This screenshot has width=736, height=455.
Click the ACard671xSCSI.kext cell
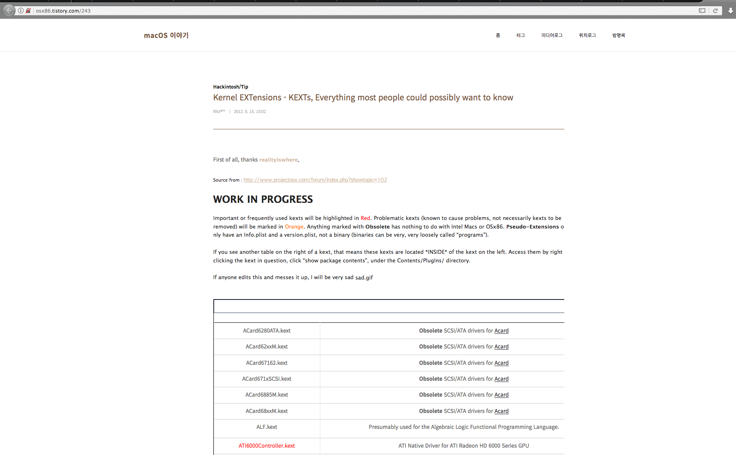tap(267, 379)
